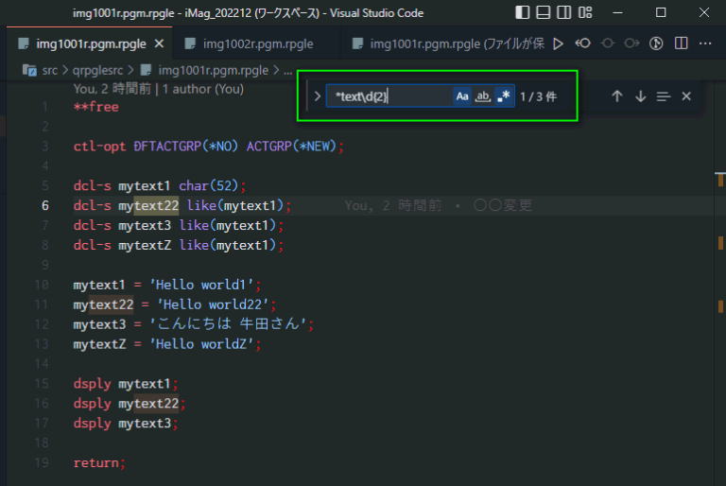Go to next change arrow icon
726x486 pixels.
631,43
